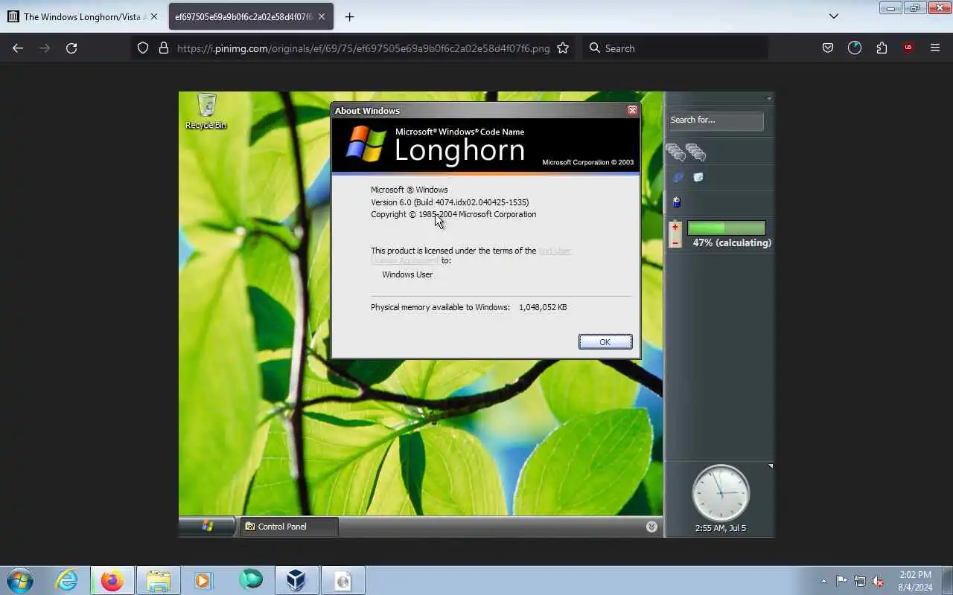This screenshot has width=953, height=595.
Task: Show hidden system tray icons
Action: (x=823, y=581)
